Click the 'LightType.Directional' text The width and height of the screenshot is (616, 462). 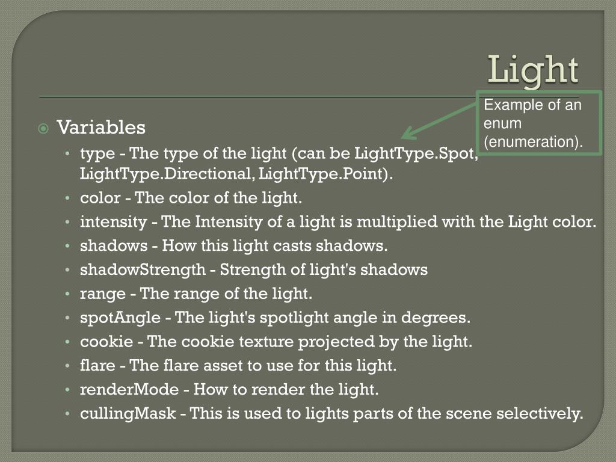165,174
